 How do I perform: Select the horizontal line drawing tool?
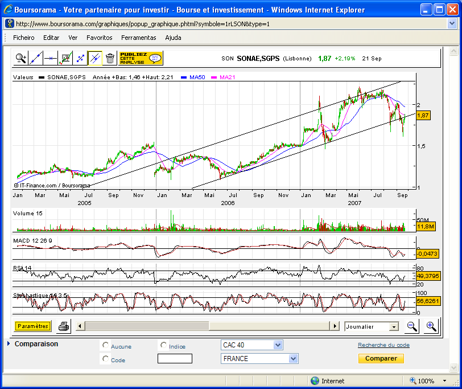point(51,58)
